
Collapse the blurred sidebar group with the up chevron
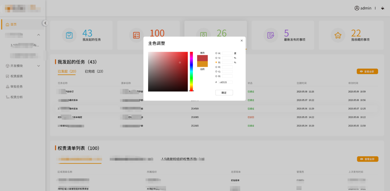tap(39, 35)
